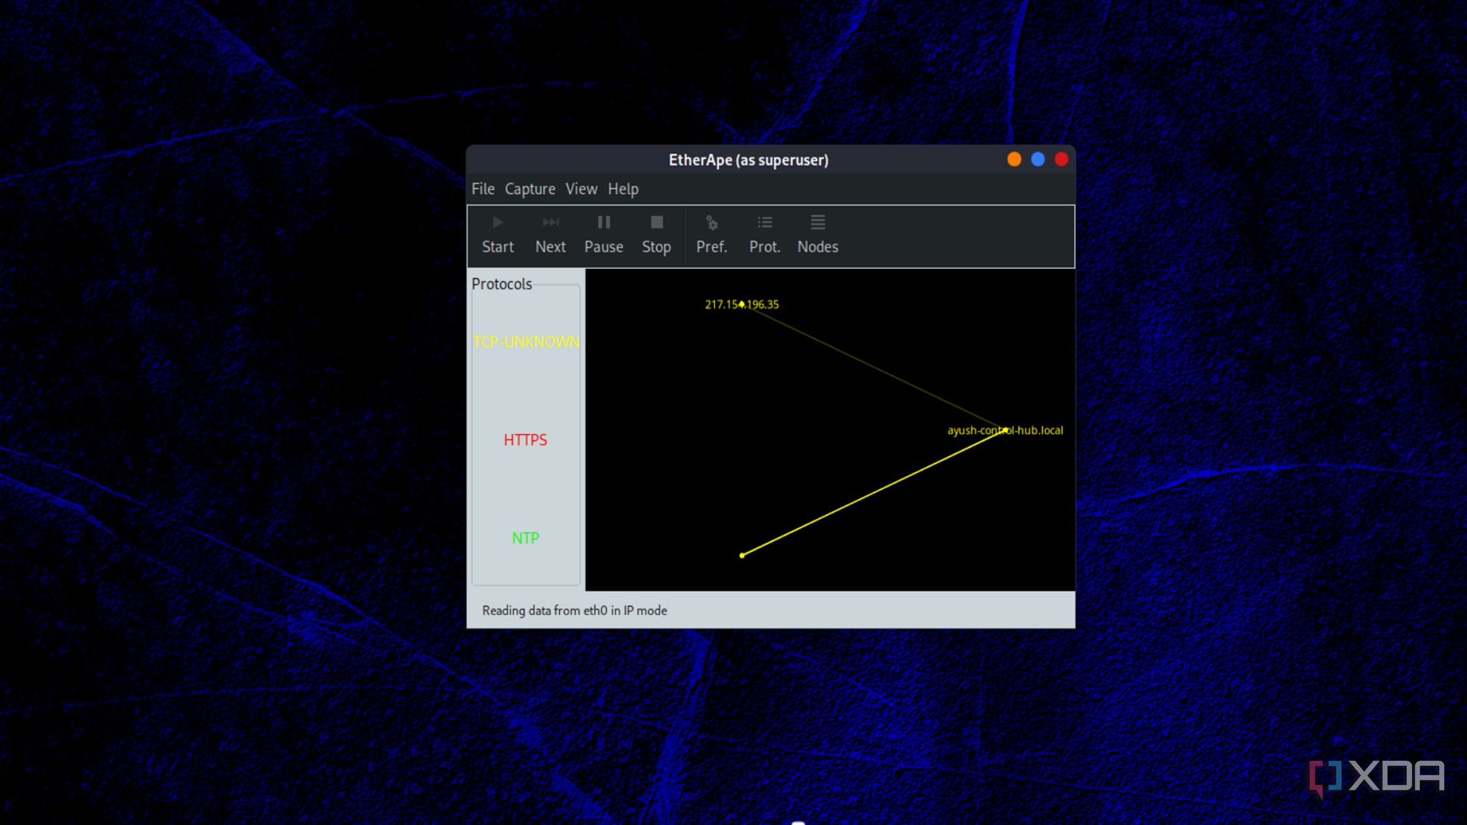Screen dimensions: 1467x825
Task: Click the blue maximize window button
Action: tap(1037, 160)
